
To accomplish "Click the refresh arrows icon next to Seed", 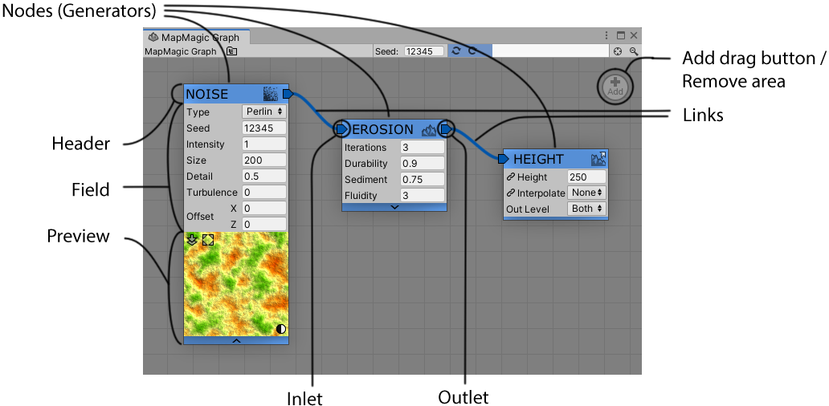I will coord(456,51).
